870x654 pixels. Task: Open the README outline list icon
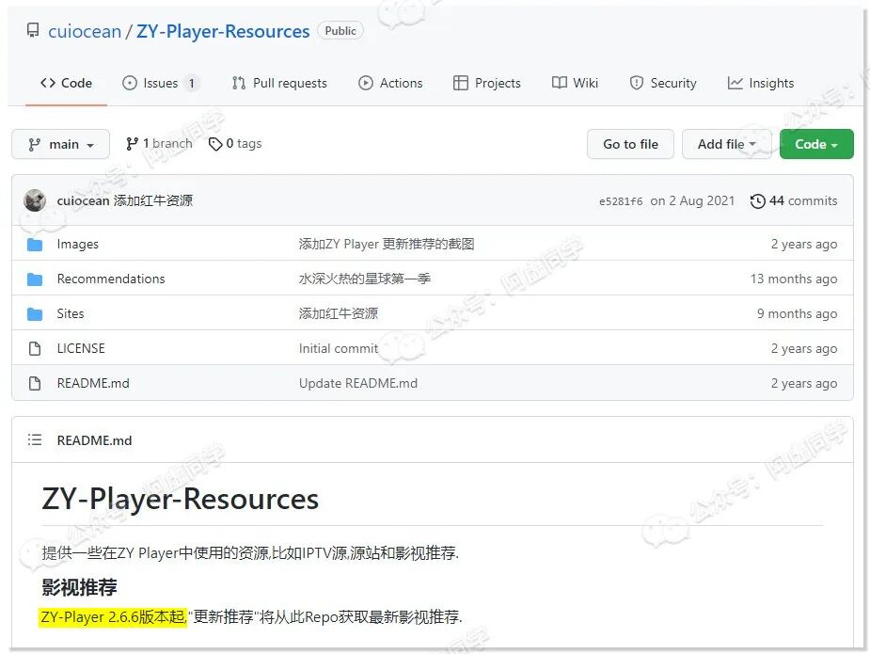35,440
